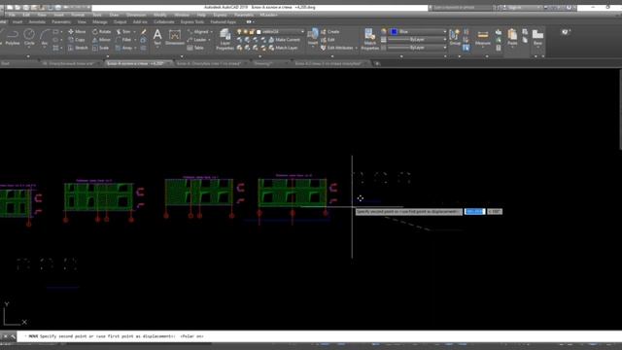
Task: Click the dynamic angle input box
Action: [495, 212]
